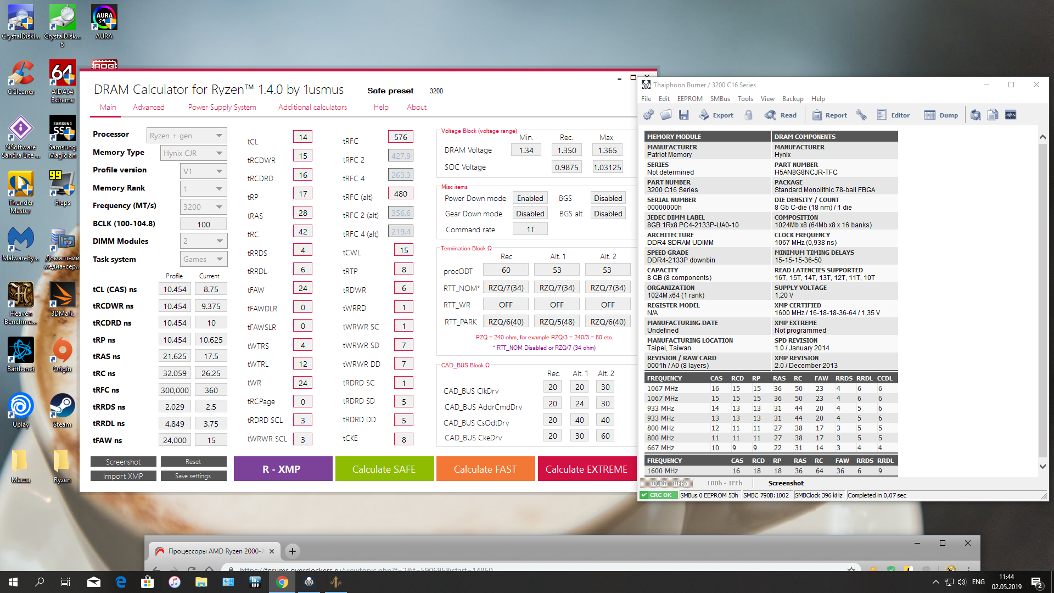This screenshot has width=1054, height=593.
Task: Click the open folder toolbar icon
Action: point(666,115)
